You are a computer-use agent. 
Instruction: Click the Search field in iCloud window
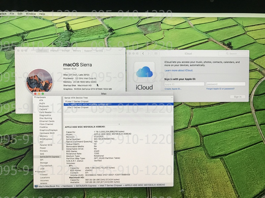[x=233, y=53]
